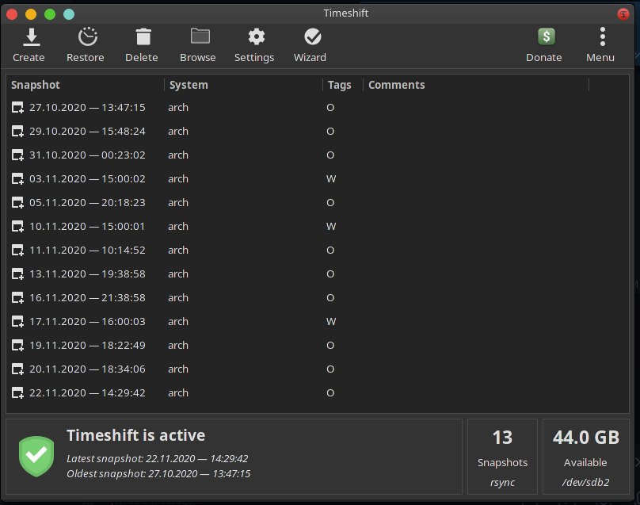Click snapshot icon for 10.11.2020 row
Image resolution: width=640 pixels, height=505 pixels.
(x=17, y=227)
